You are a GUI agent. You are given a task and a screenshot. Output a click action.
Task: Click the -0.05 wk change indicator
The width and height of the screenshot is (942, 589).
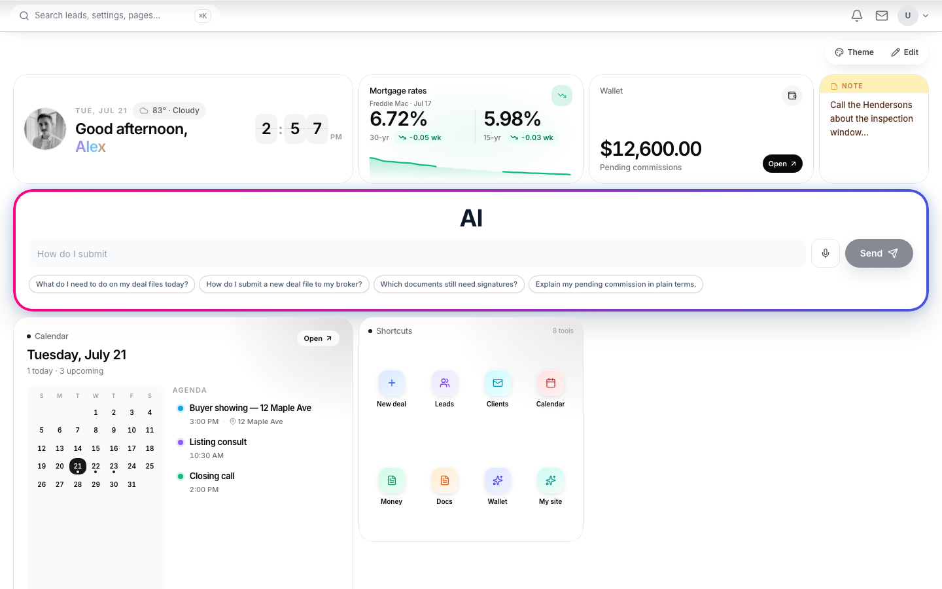[420, 137]
